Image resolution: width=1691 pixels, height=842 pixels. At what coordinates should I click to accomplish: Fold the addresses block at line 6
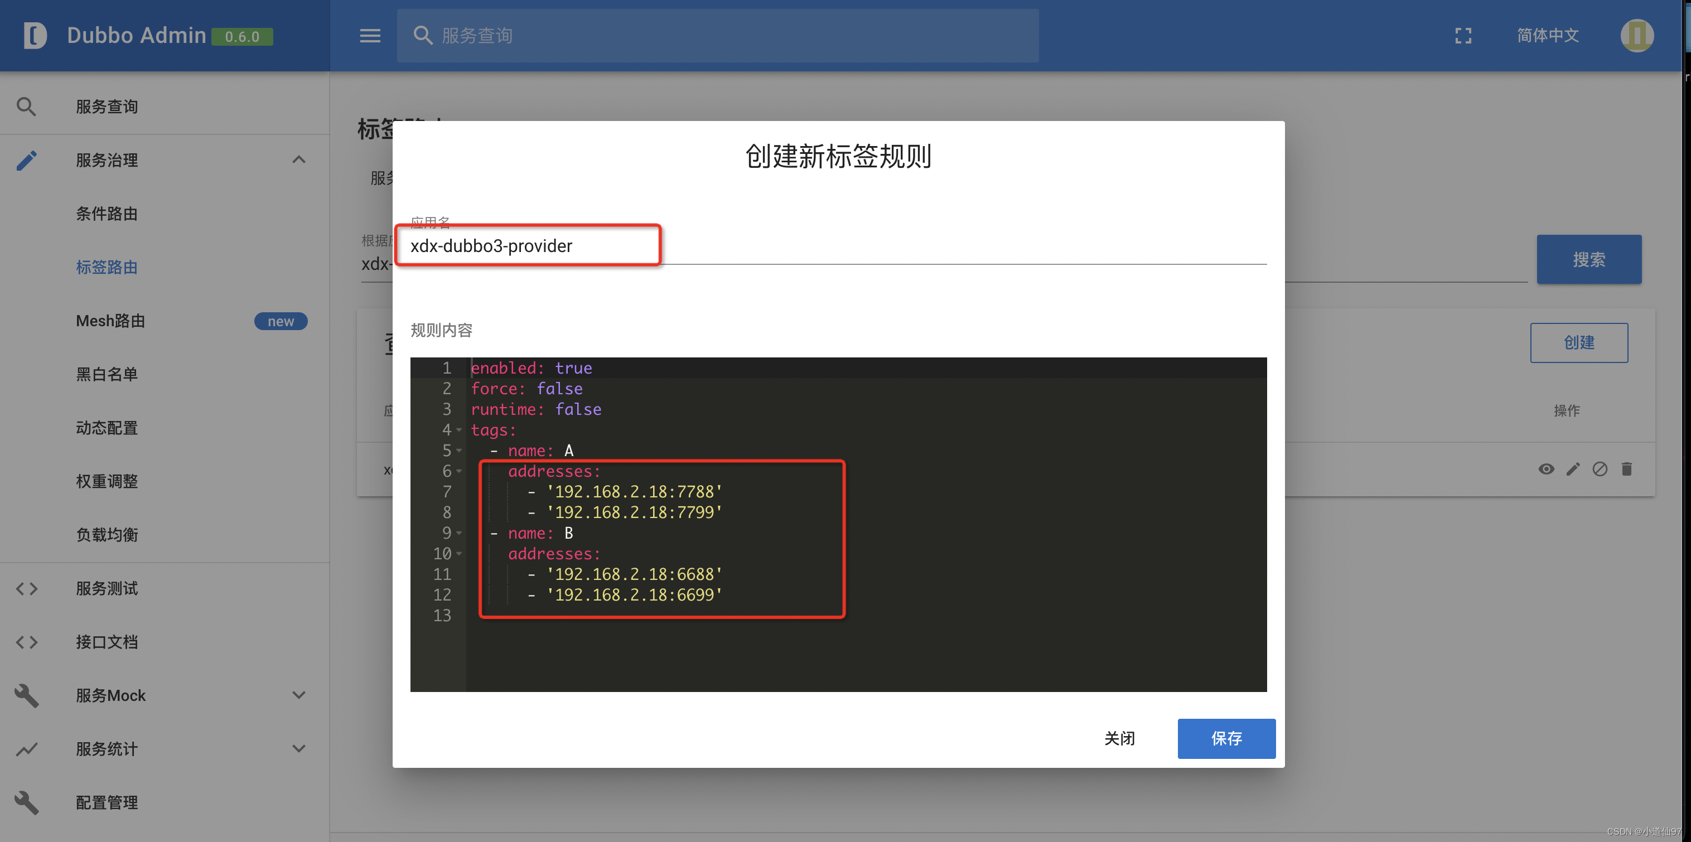[x=459, y=472]
